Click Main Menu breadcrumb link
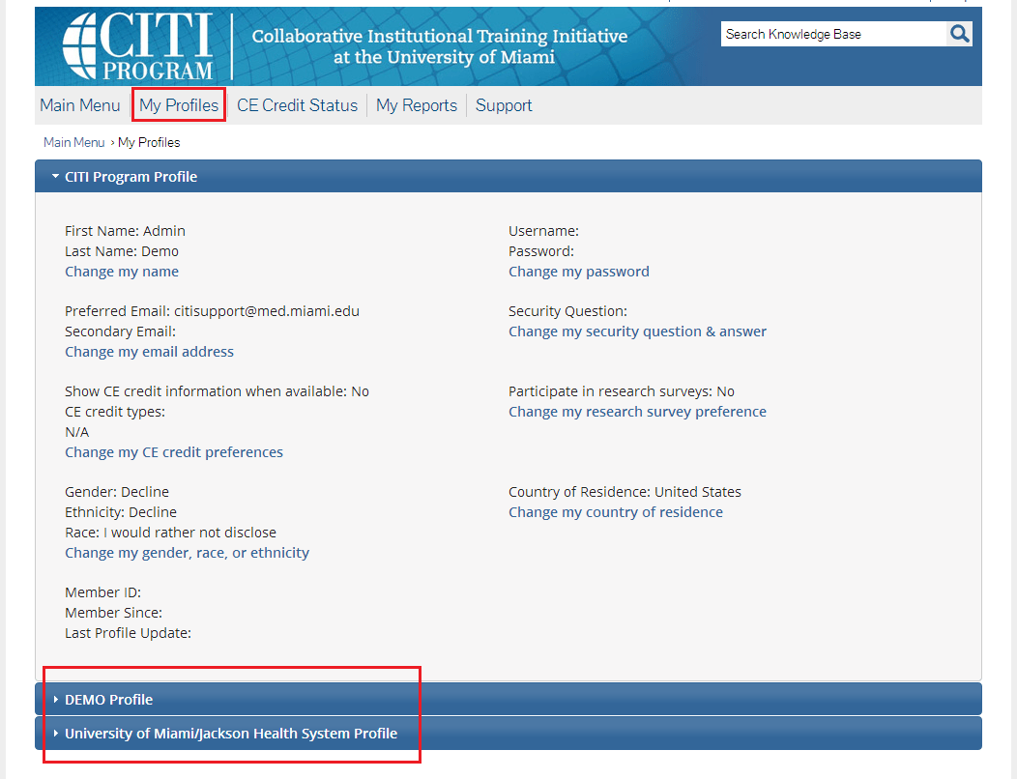 pos(73,142)
